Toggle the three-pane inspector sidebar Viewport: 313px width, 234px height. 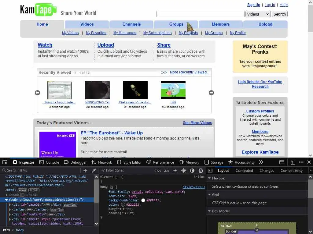point(210,171)
